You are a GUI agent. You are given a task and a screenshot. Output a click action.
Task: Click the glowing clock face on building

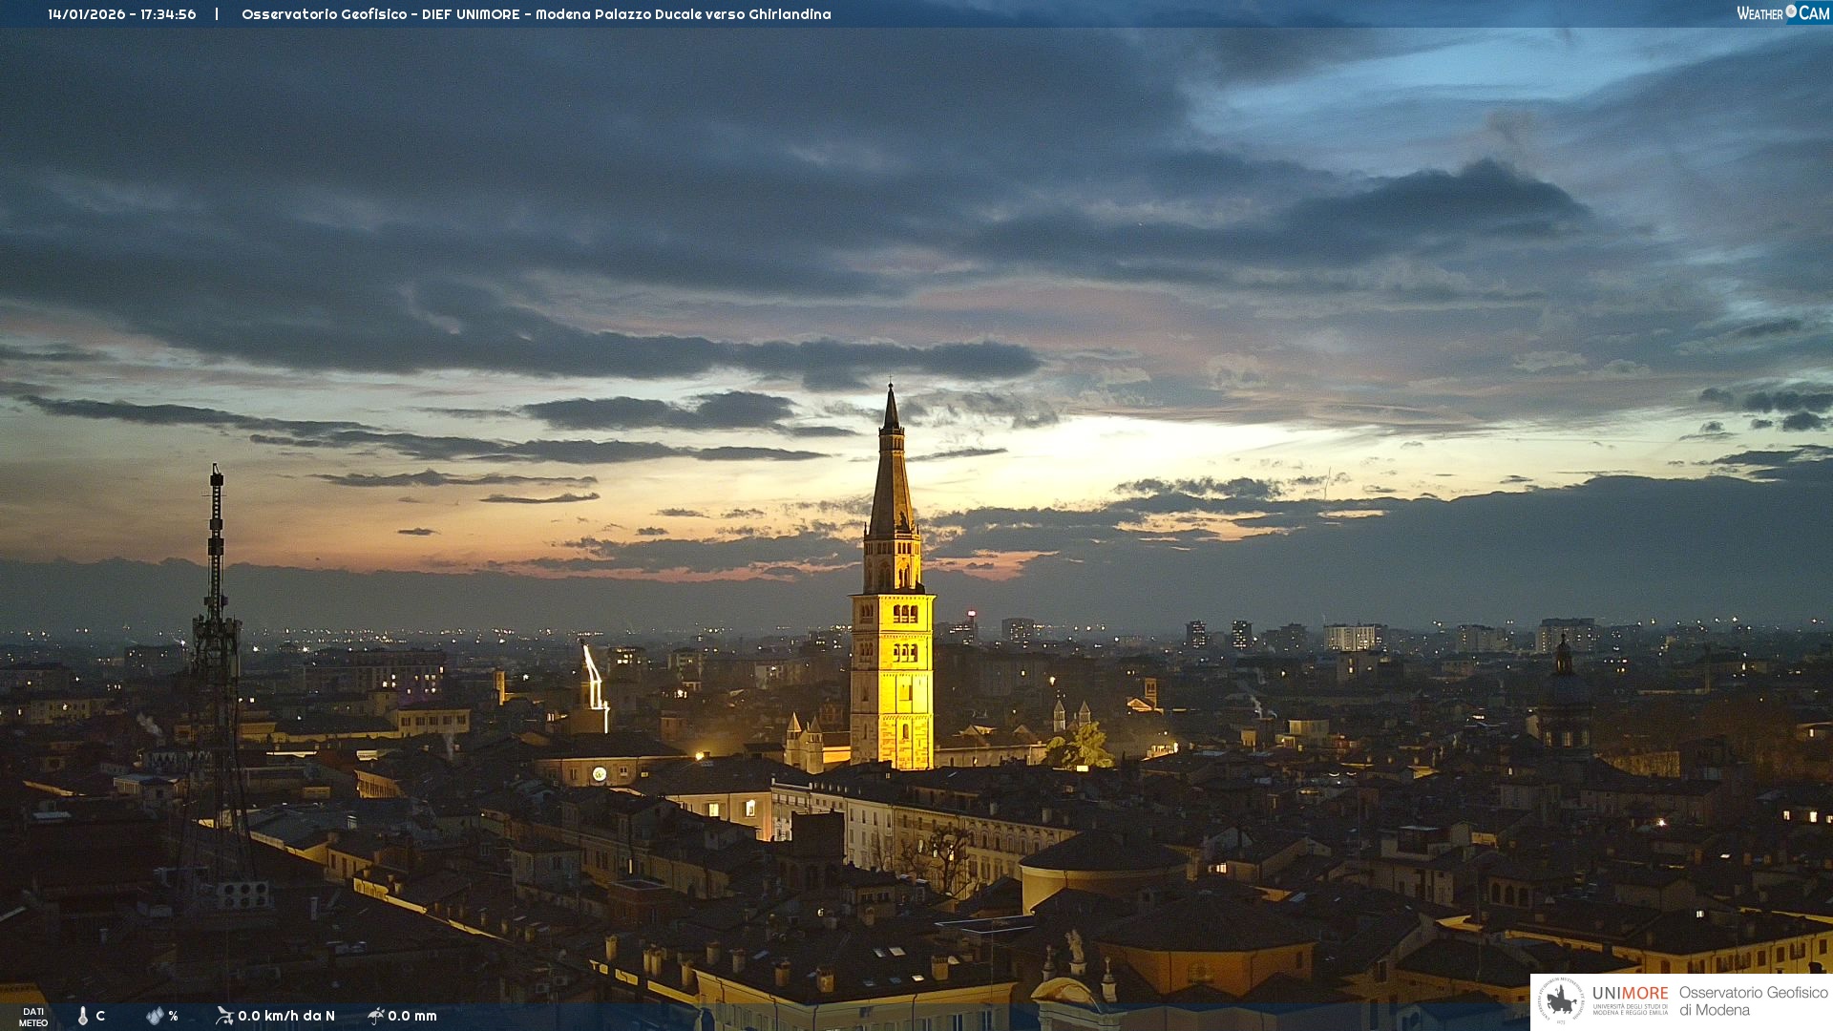pyautogui.click(x=599, y=774)
